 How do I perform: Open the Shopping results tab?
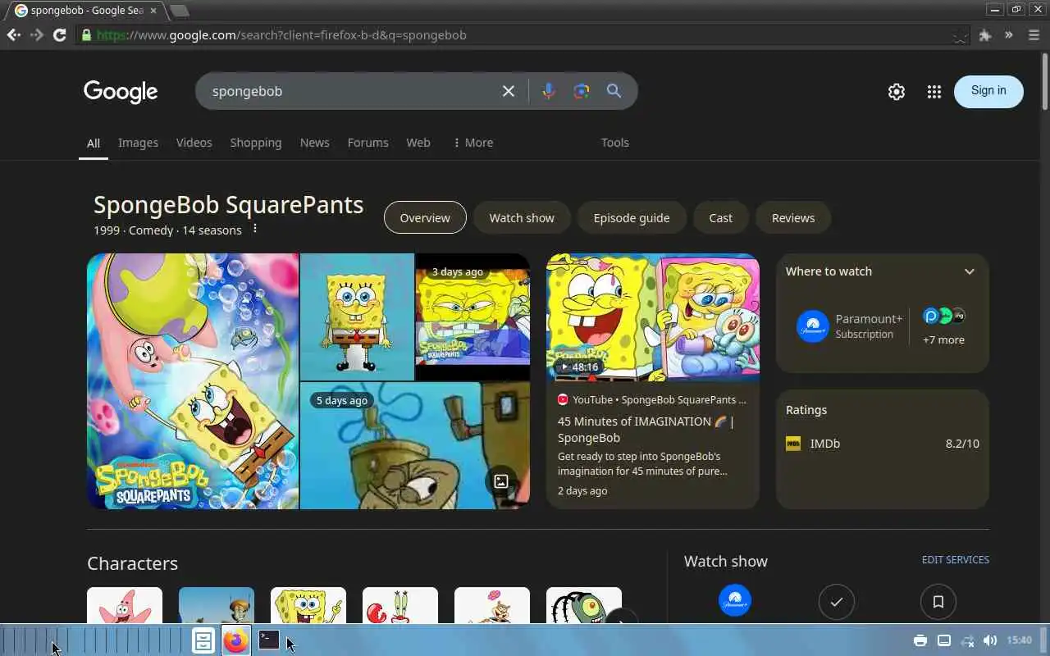point(256,143)
